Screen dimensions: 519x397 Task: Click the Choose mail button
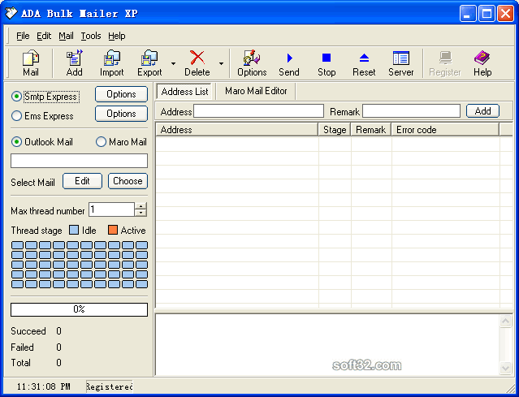128,181
